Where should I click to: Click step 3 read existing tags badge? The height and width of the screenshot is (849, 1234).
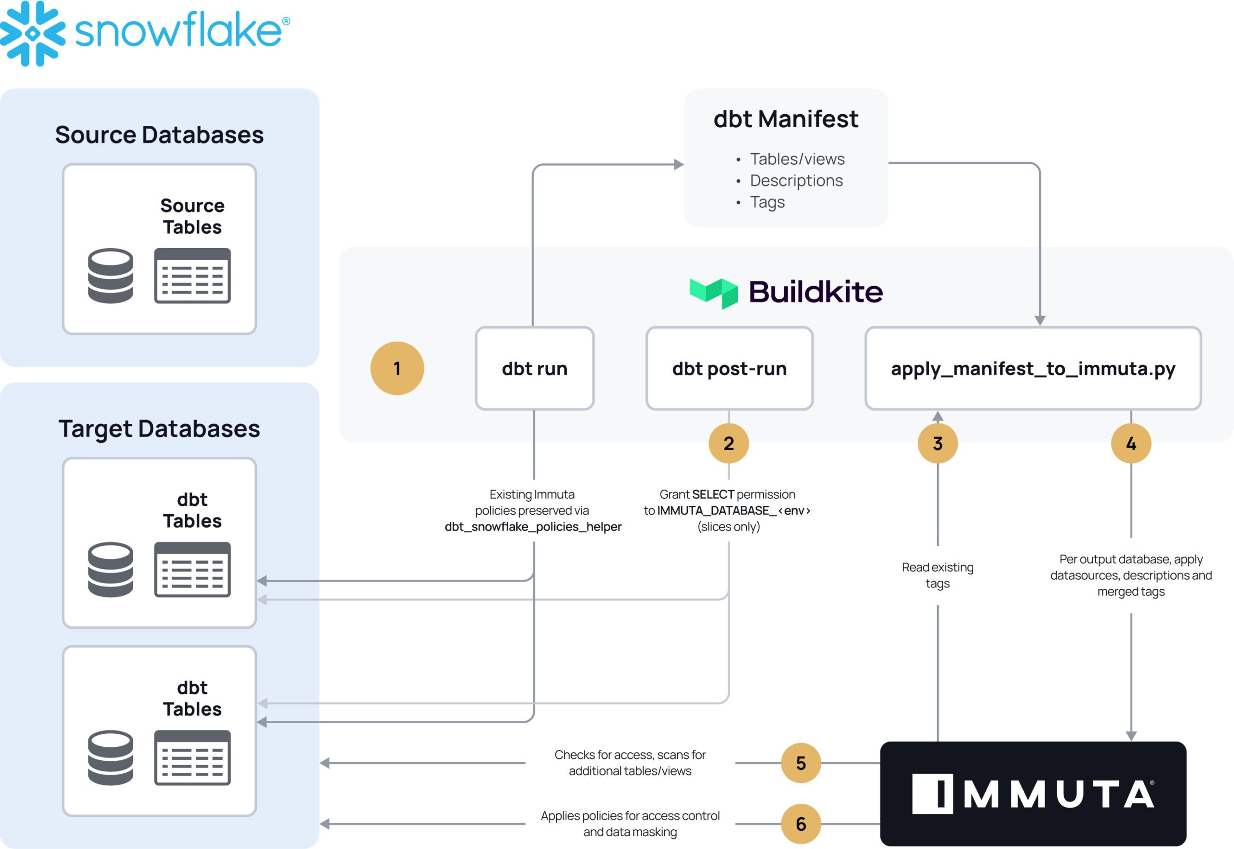938,441
